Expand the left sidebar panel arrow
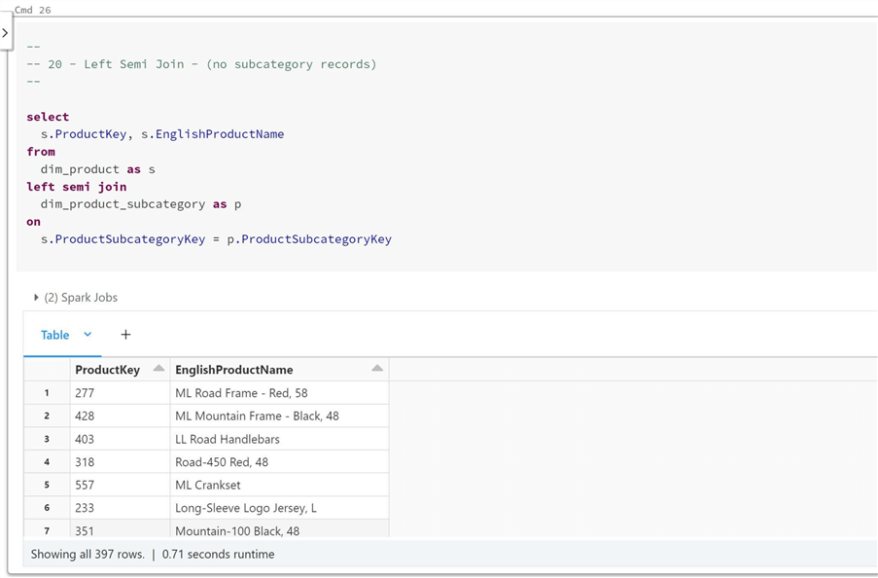878x578 pixels. (7, 31)
